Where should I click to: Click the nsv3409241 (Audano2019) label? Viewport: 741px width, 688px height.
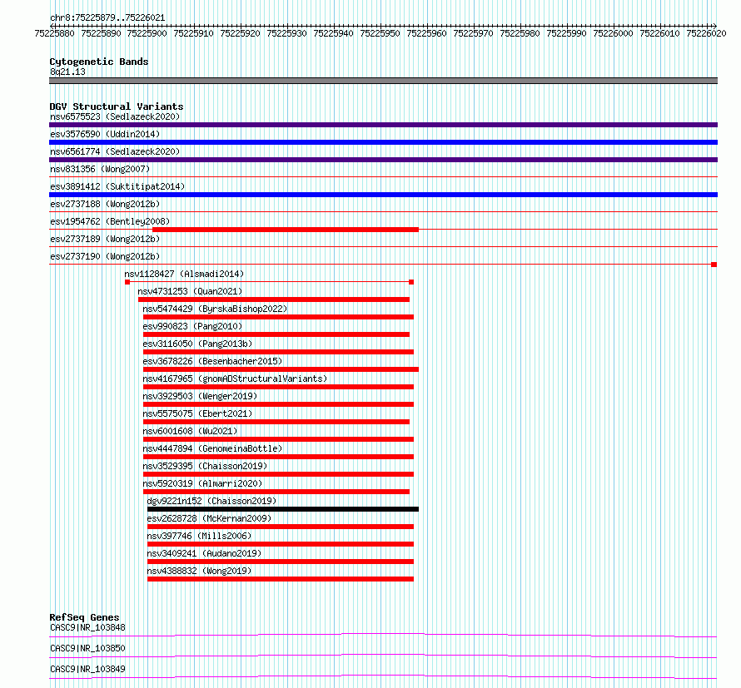coord(204,553)
